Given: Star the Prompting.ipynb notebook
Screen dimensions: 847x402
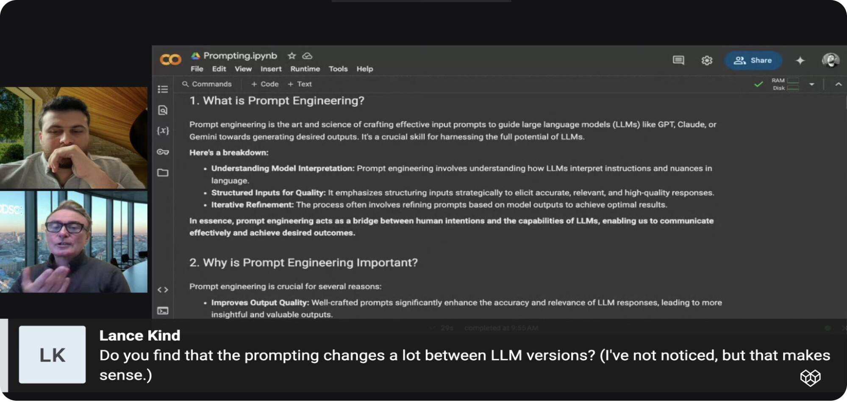Looking at the screenshot, I should tap(292, 56).
